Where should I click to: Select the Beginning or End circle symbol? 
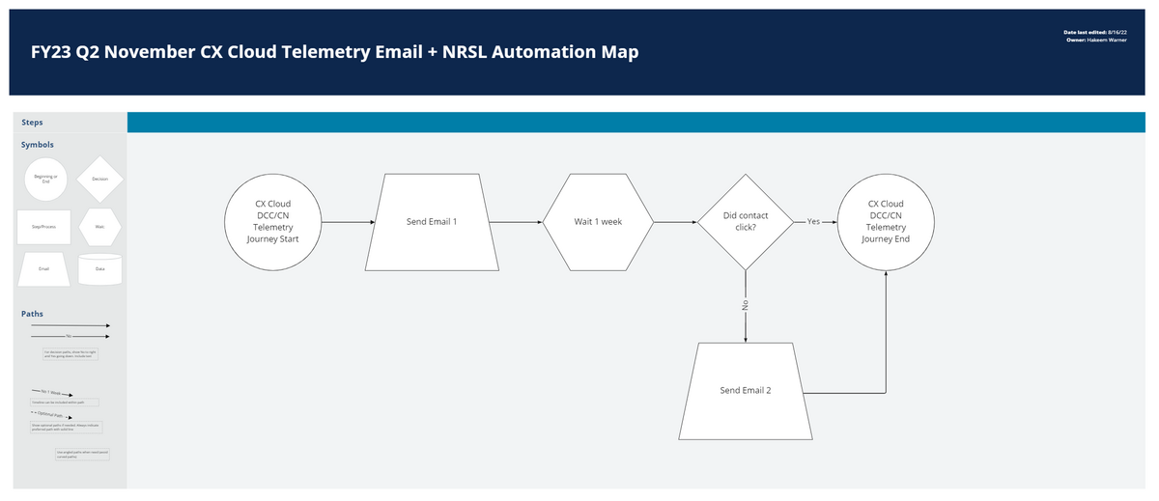click(x=44, y=179)
